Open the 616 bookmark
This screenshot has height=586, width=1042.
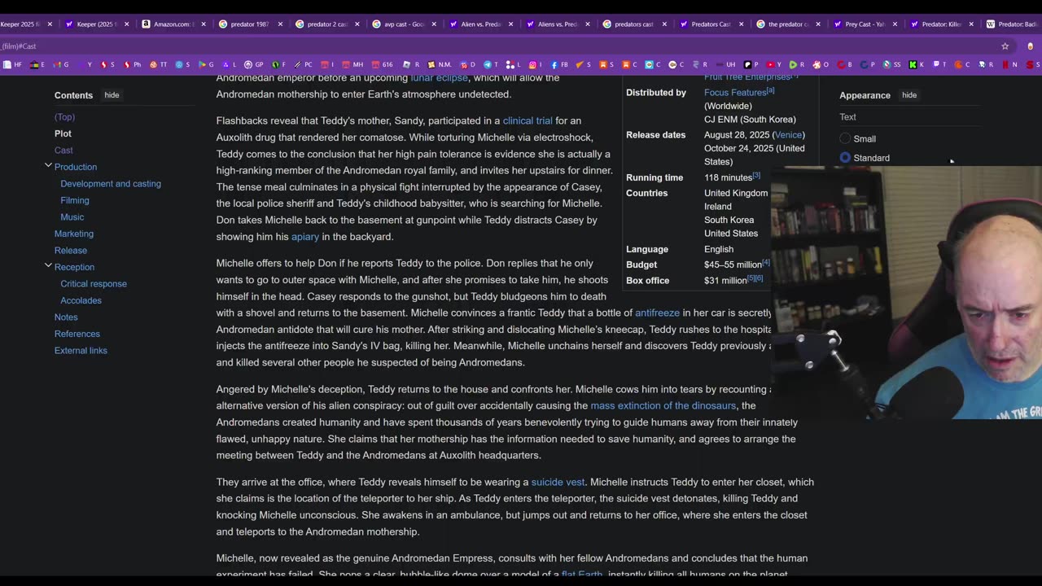pos(383,64)
